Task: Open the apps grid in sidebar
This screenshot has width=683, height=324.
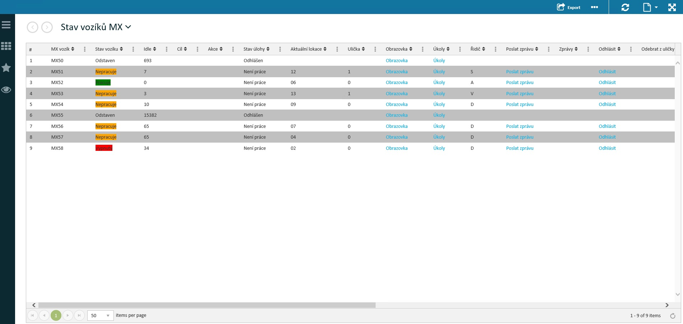Action: (x=6, y=46)
